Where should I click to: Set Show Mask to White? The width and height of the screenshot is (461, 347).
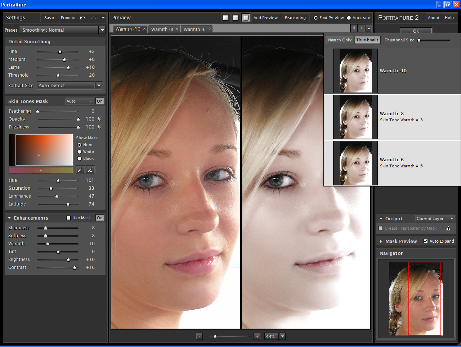[79, 152]
